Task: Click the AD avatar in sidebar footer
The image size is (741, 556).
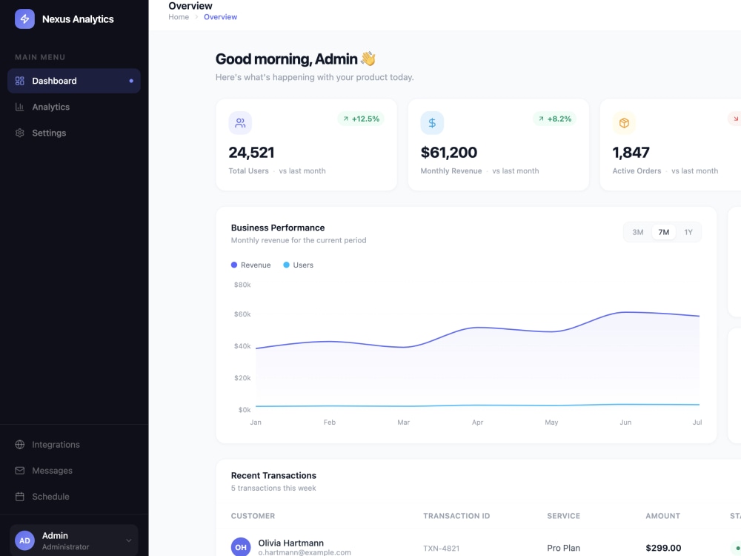Action: 24,540
